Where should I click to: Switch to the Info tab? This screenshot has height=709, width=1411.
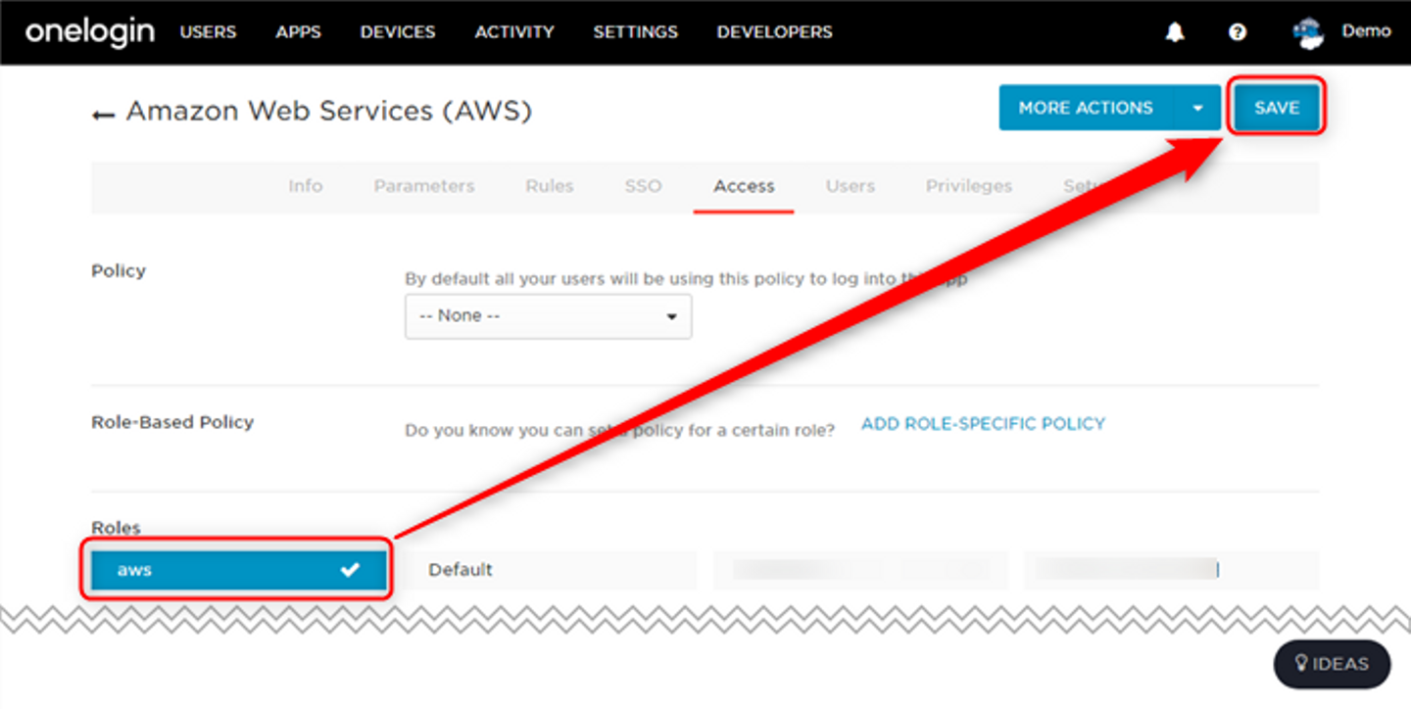(x=306, y=186)
